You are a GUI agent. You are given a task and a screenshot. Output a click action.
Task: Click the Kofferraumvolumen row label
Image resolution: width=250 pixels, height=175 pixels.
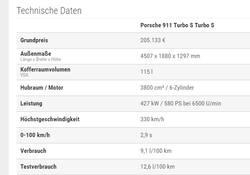pos(45,69)
